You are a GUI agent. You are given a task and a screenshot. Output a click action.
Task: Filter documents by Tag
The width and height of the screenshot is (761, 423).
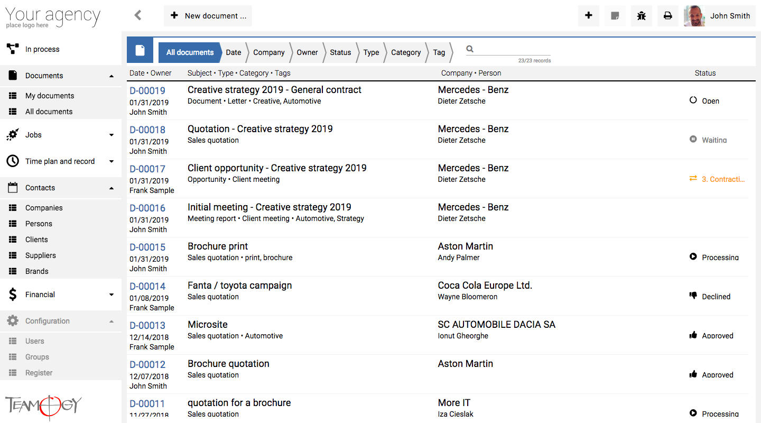(x=439, y=52)
